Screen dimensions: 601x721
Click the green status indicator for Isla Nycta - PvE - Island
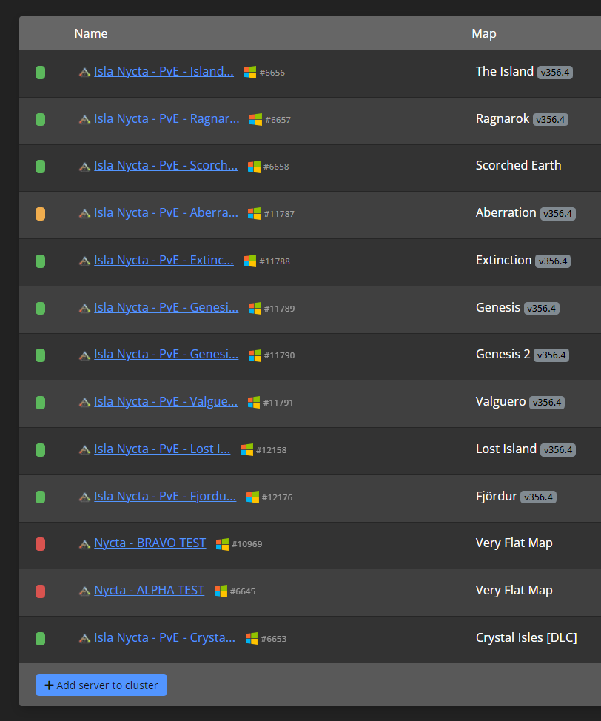pos(40,72)
